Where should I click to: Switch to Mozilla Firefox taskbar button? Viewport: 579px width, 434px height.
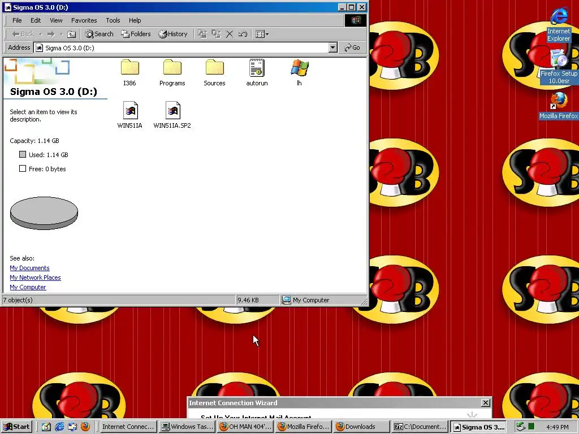(304, 427)
